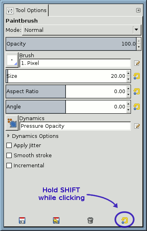Click the brush name field '1. Pixel'
Viewport: 147px width, 231px height.
[x=75, y=63]
